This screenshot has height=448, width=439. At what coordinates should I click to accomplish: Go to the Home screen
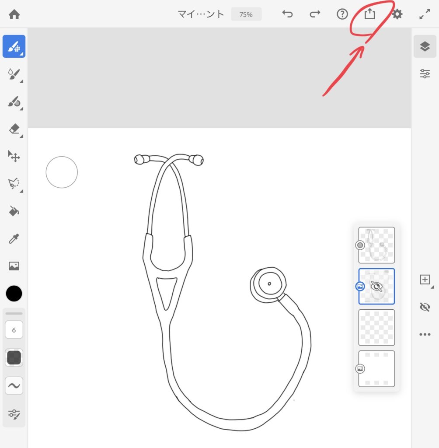tap(14, 14)
